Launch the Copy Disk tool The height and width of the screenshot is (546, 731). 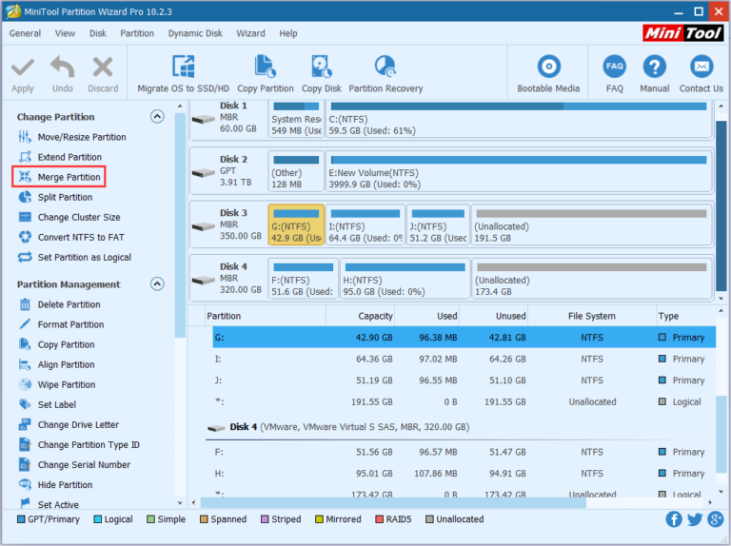tap(321, 67)
